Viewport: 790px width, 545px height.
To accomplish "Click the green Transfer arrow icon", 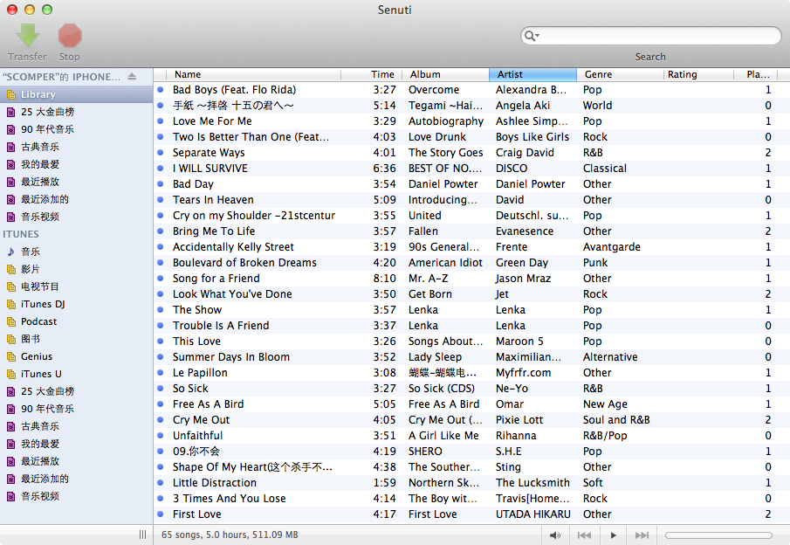I will pos(28,35).
